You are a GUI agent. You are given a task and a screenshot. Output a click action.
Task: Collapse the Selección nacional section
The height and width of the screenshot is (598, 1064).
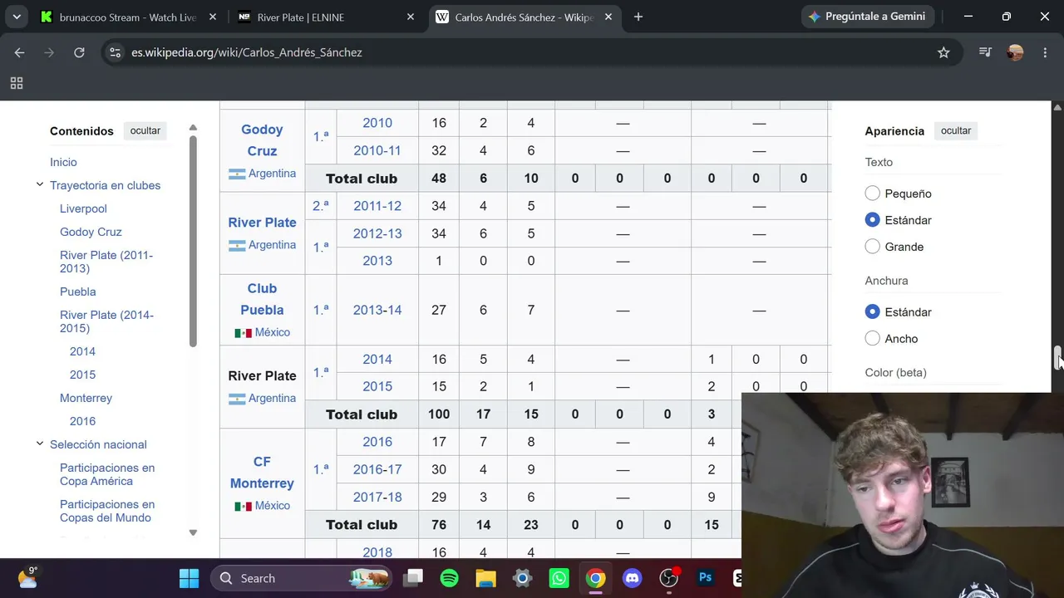tap(39, 444)
